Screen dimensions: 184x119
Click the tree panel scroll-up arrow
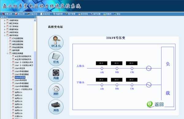35,20
